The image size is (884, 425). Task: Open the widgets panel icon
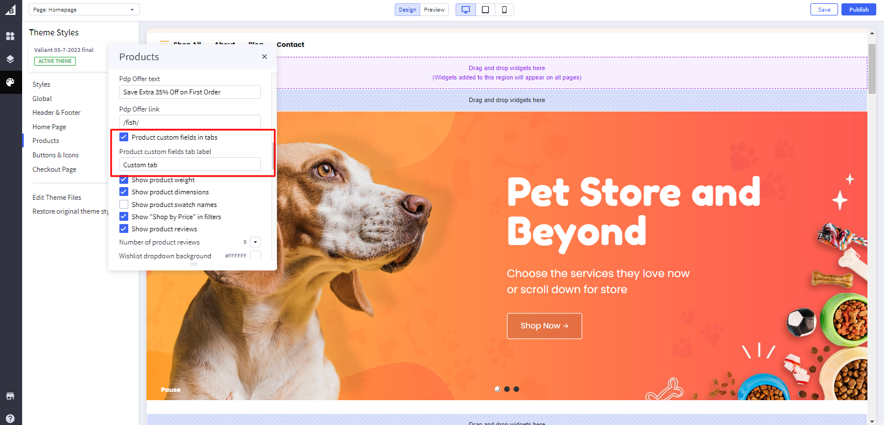pyautogui.click(x=11, y=36)
